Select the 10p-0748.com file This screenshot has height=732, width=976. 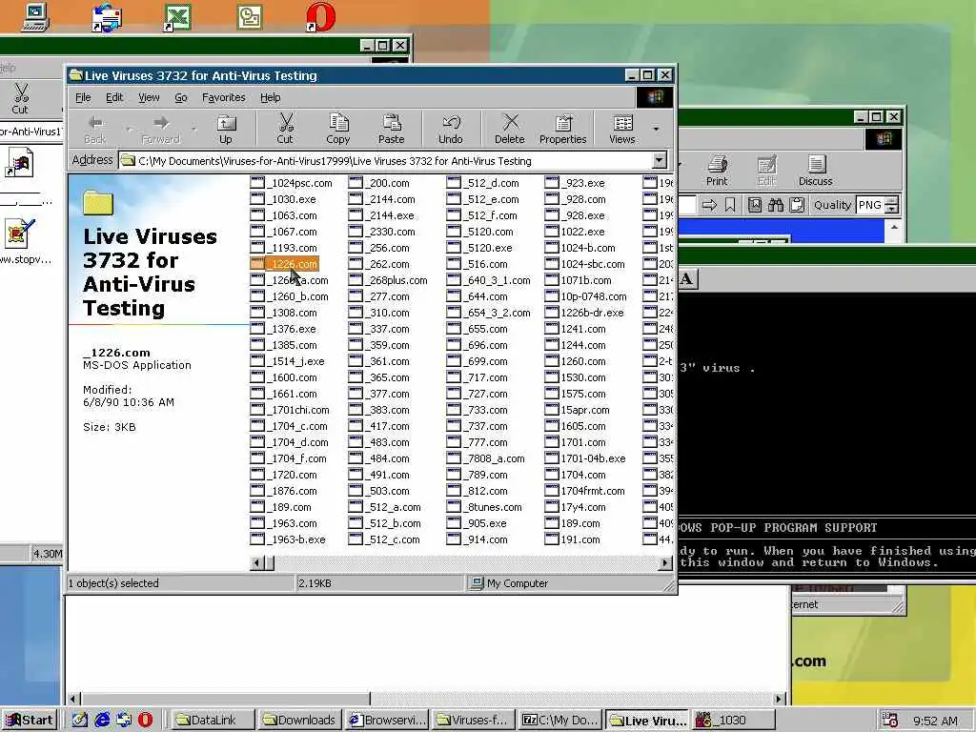pyautogui.click(x=586, y=296)
